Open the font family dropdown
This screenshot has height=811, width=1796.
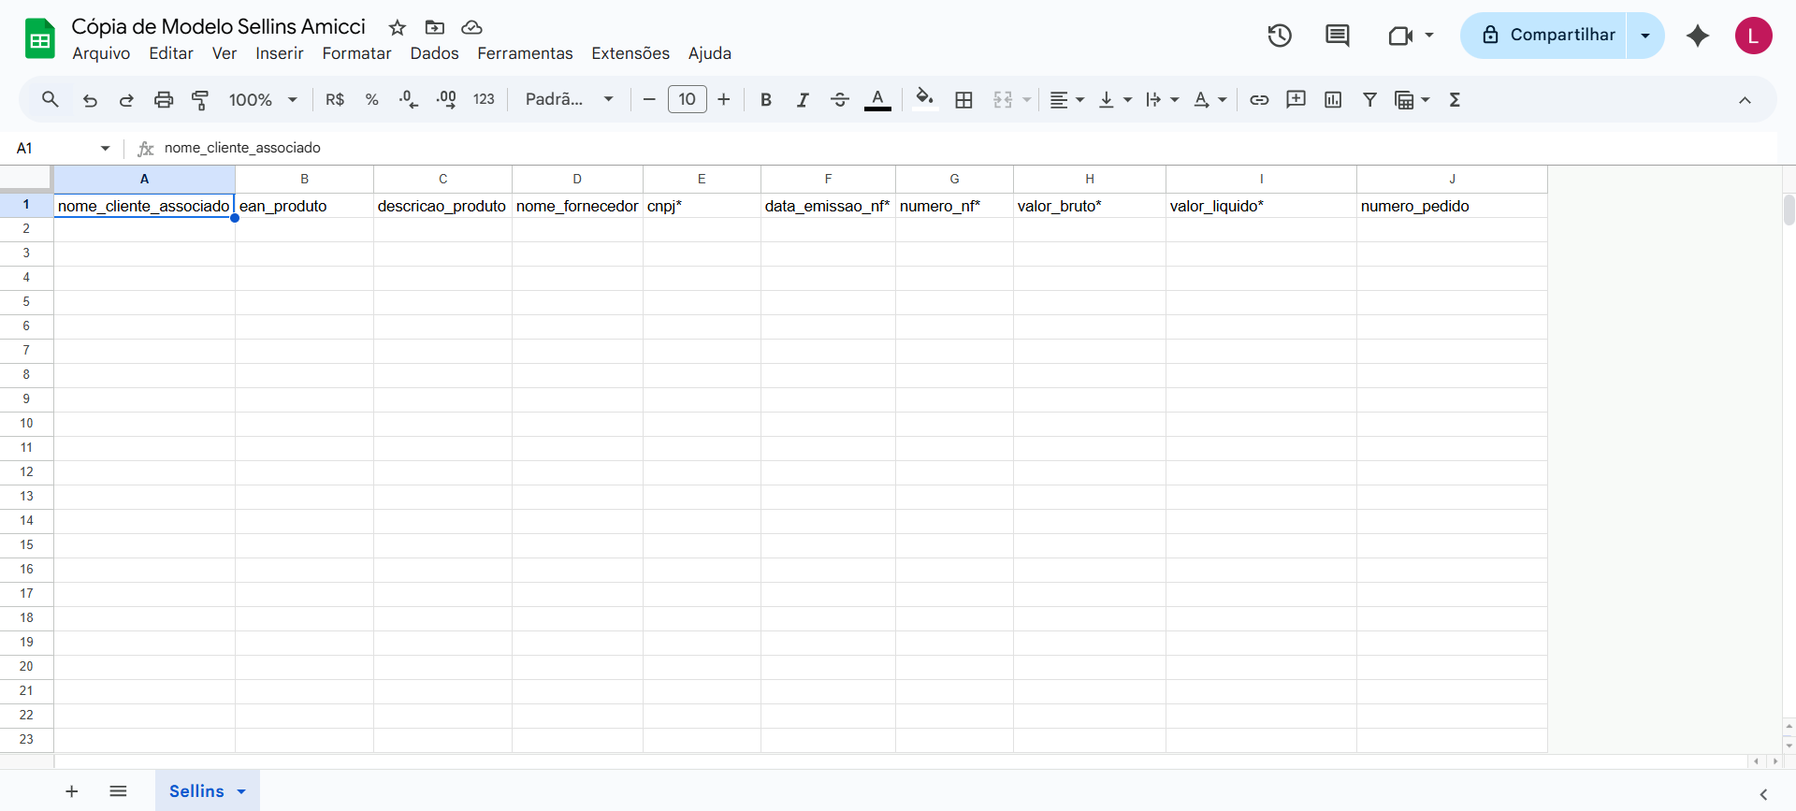point(569,100)
